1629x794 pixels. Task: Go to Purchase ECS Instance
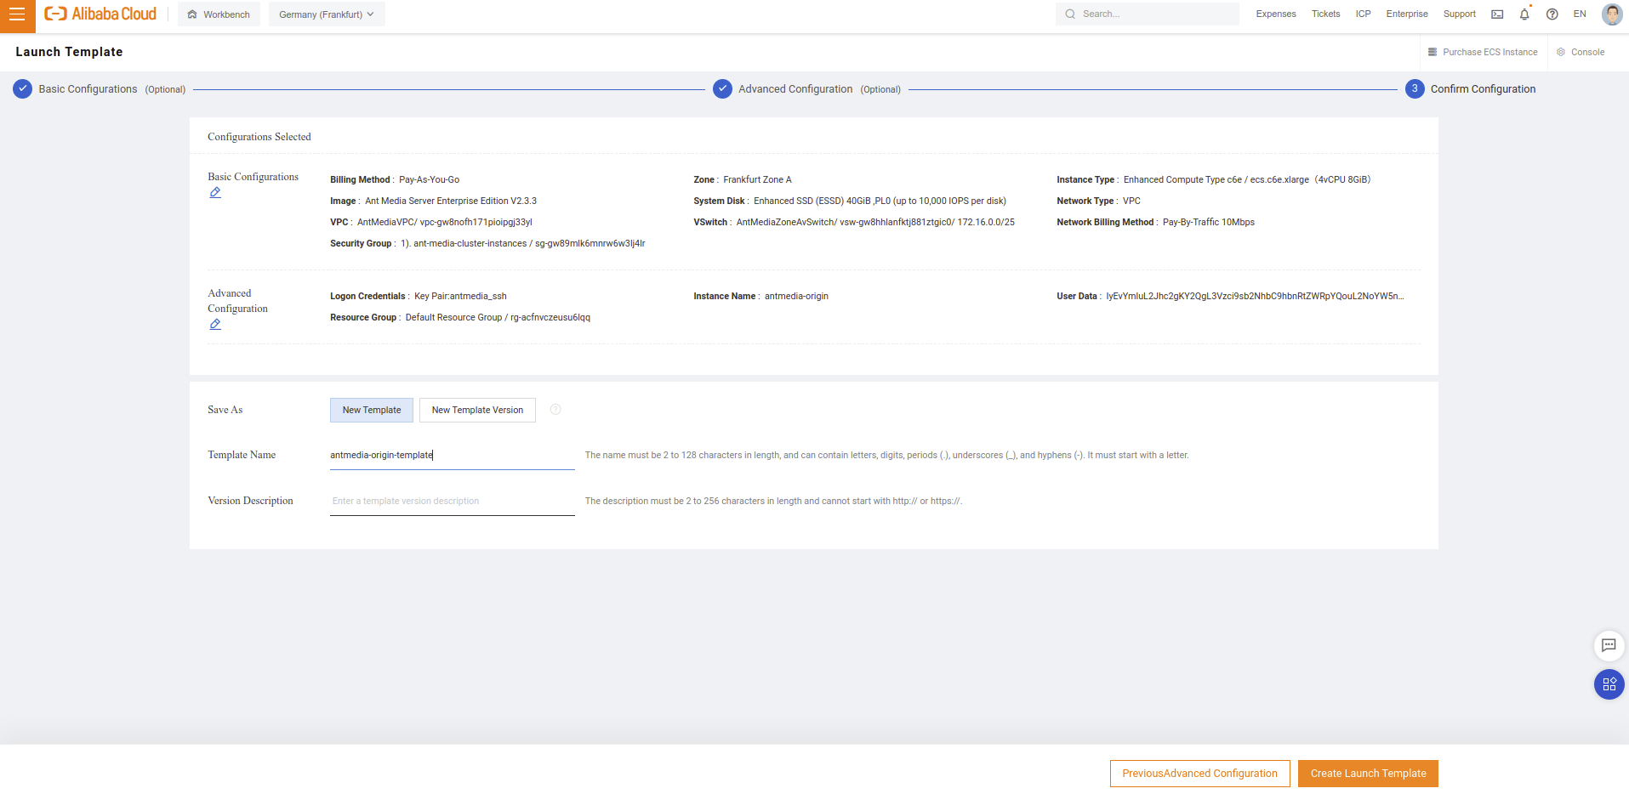pyautogui.click(x=1482, y=52)
